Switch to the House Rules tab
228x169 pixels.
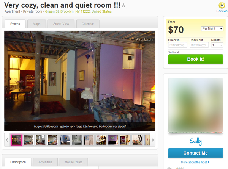coord(74,162)
